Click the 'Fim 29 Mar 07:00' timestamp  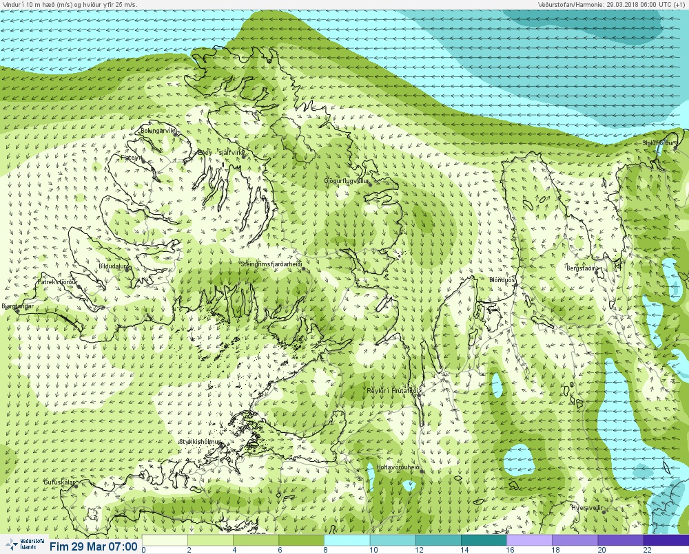coord(94,546)
